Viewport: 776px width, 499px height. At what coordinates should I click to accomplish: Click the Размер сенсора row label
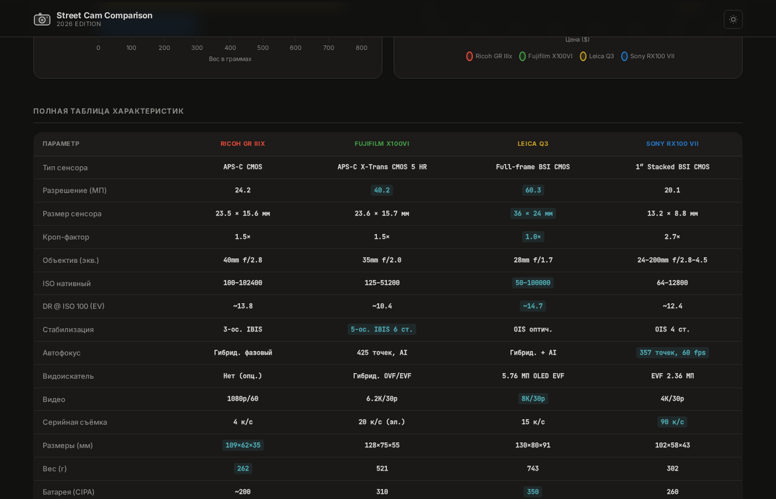click(x=72, y=213)
